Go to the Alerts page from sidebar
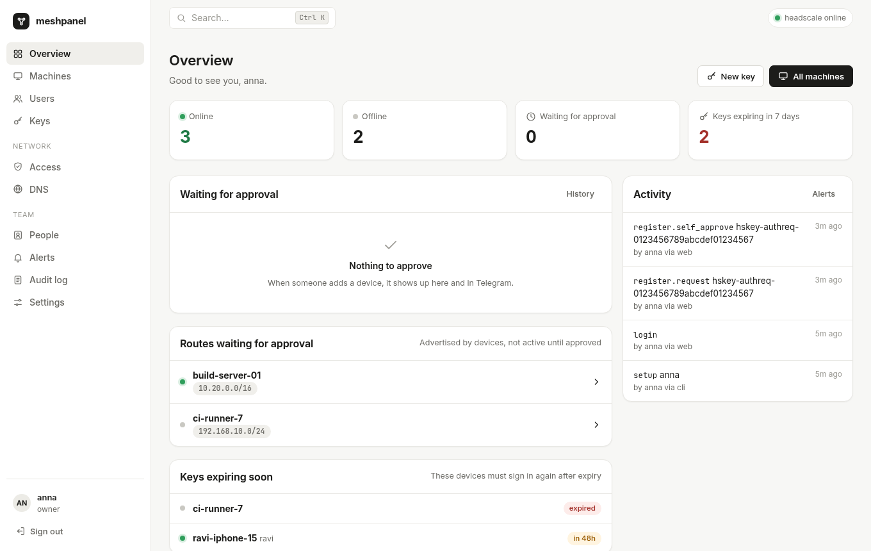The height and width of the screenshot is (551, 871). tap(75, 258)
